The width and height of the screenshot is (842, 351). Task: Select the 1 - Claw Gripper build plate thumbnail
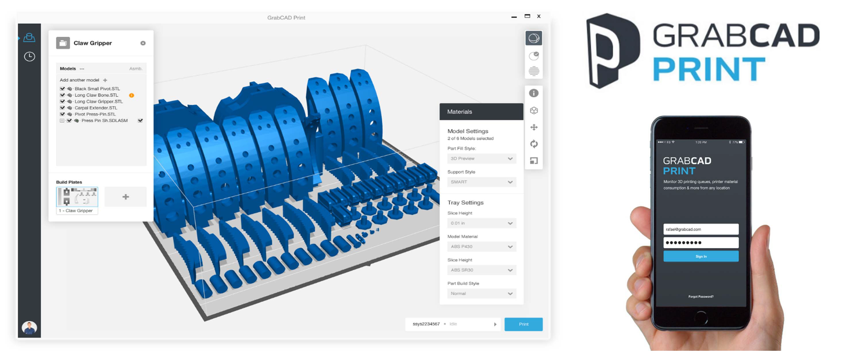click(77, 197)
